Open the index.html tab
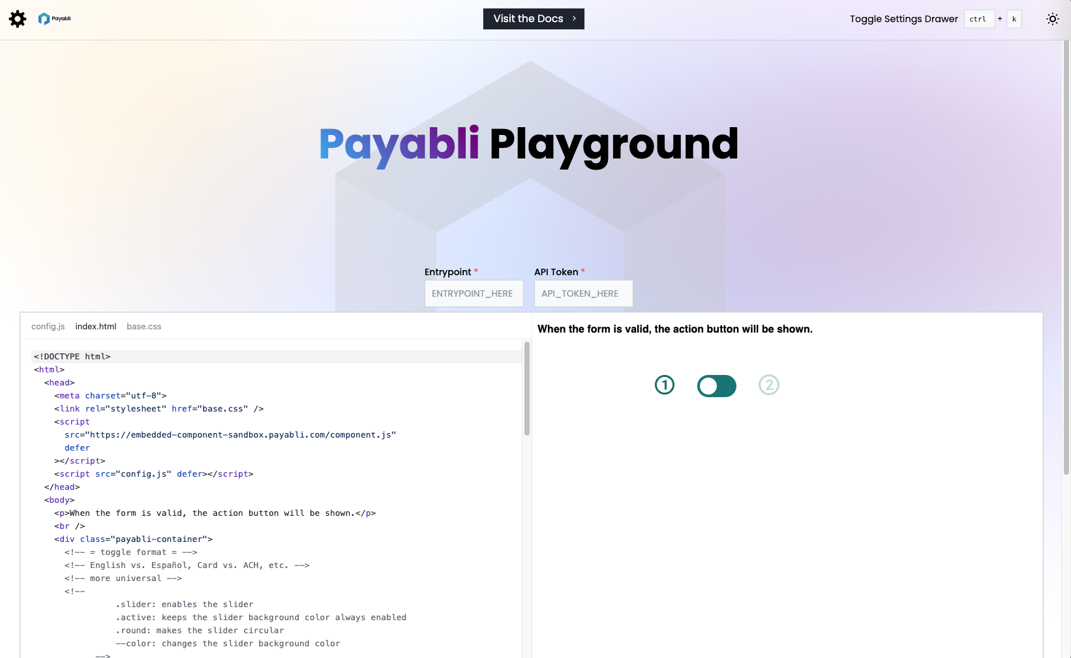 pos(95,326)
